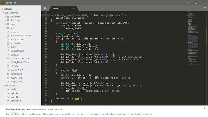Click the vertical scrollbar in editor
Viewport: 208px width, 117px height.
[x=207, y=36]
